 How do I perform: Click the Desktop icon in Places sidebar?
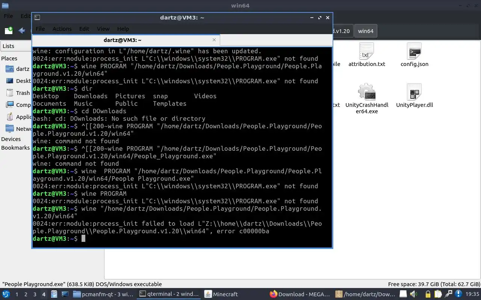point(10,81)
